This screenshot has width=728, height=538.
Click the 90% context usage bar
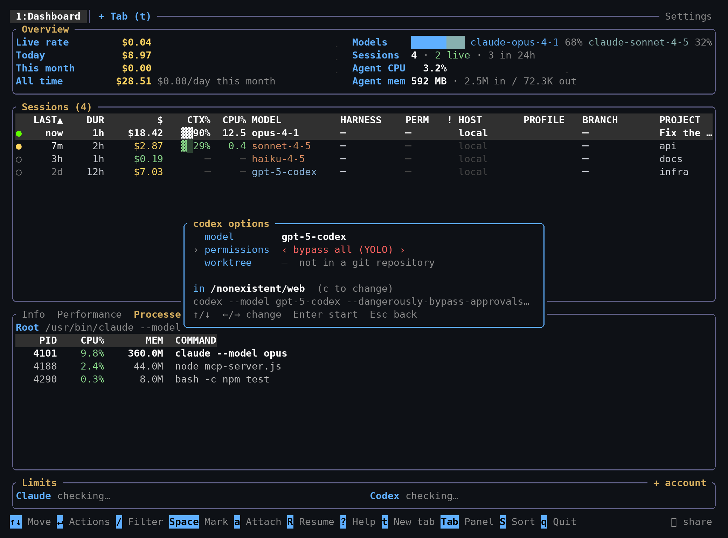[x=187, y=133]
